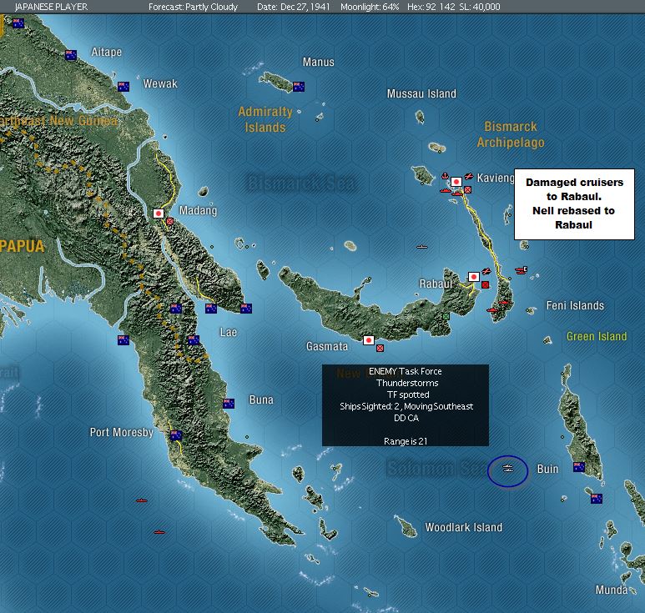Click the Lae map label

[x=229, y=332]
